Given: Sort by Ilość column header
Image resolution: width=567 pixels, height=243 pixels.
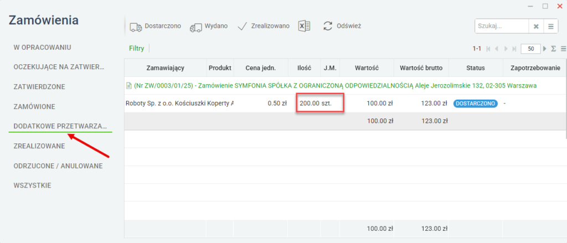Looking at the screenshot, I should [304, 68].
